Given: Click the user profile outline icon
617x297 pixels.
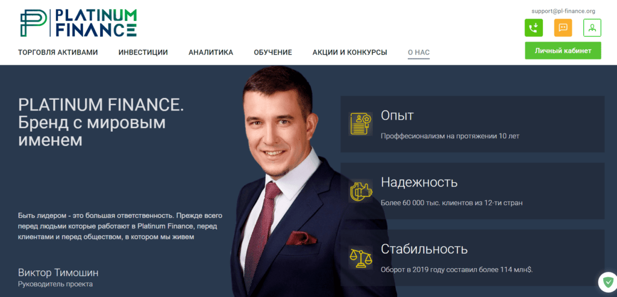Looking at the screenshot, I should (592, 28).
